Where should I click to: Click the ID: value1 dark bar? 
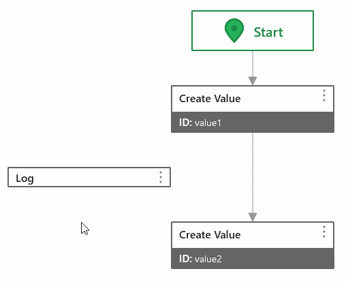(x=253, y=122)
